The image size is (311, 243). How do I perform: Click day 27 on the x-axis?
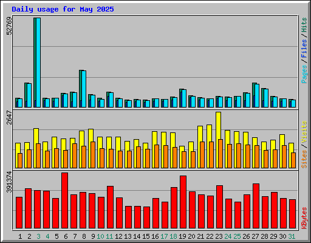click(x=255, y=236)
